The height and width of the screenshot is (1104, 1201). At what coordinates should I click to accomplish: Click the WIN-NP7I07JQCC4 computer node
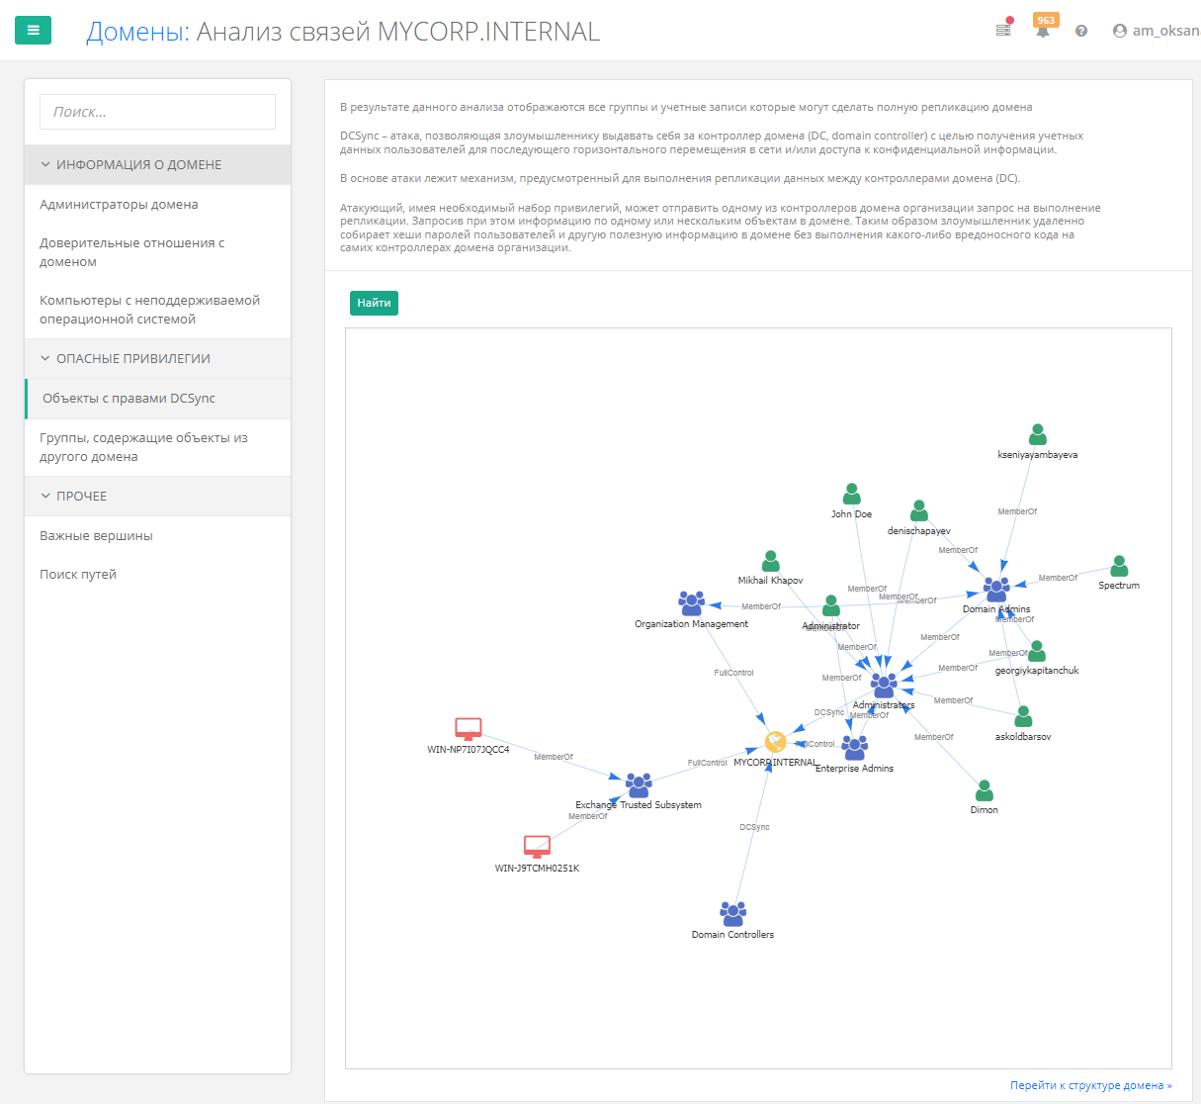point(469,729)
